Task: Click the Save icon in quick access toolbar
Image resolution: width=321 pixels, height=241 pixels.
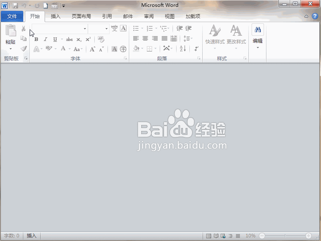Action: [15, 6]
